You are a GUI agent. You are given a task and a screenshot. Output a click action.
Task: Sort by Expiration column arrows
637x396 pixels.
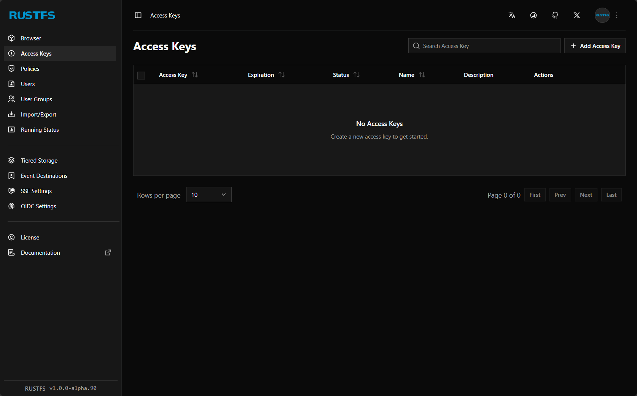(282, 75)
